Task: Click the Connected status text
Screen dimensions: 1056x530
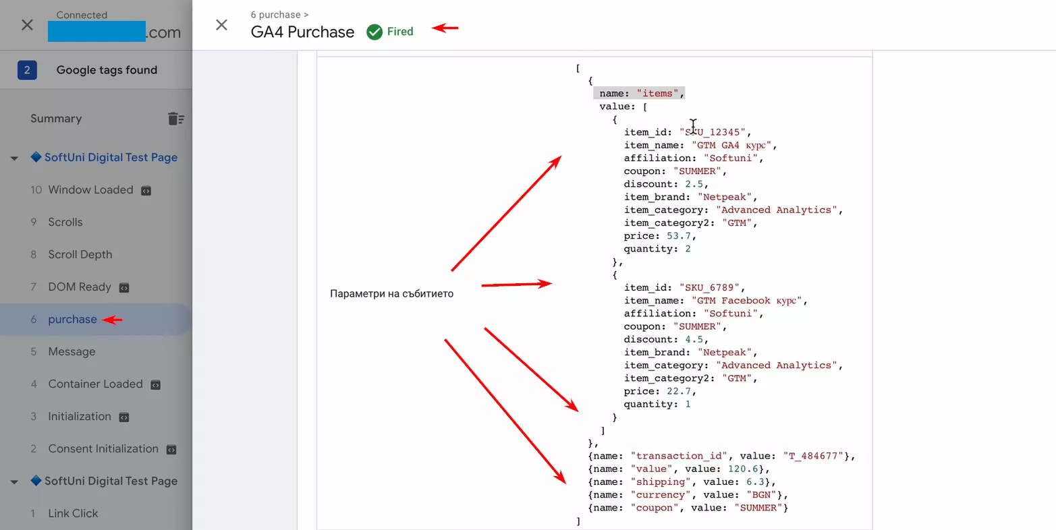Action: click(82, 15)
